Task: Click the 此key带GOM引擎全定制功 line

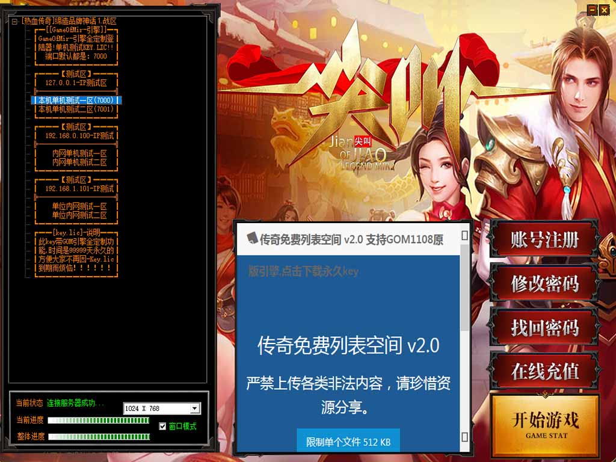Action: 76,242
